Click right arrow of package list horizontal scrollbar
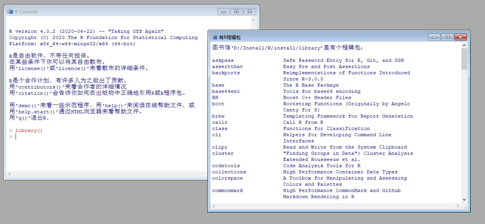 (458, 206)
